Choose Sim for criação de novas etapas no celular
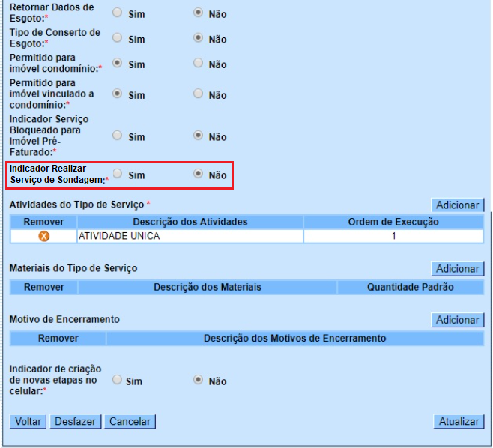493x448 pixels. pos(117,380)
